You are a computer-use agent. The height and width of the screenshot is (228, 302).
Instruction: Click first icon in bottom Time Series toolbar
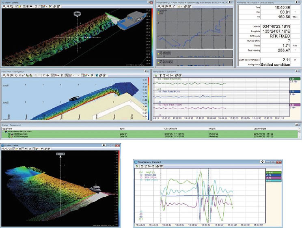[136, 166]
